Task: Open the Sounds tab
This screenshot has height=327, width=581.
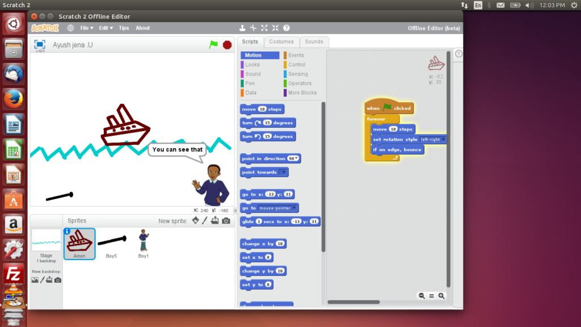Action: click(x=314, y=41)
